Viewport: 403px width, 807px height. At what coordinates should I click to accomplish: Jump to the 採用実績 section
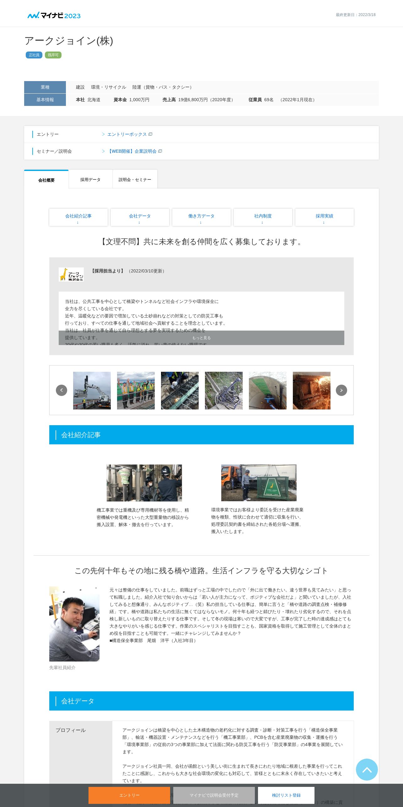point(325,217)
